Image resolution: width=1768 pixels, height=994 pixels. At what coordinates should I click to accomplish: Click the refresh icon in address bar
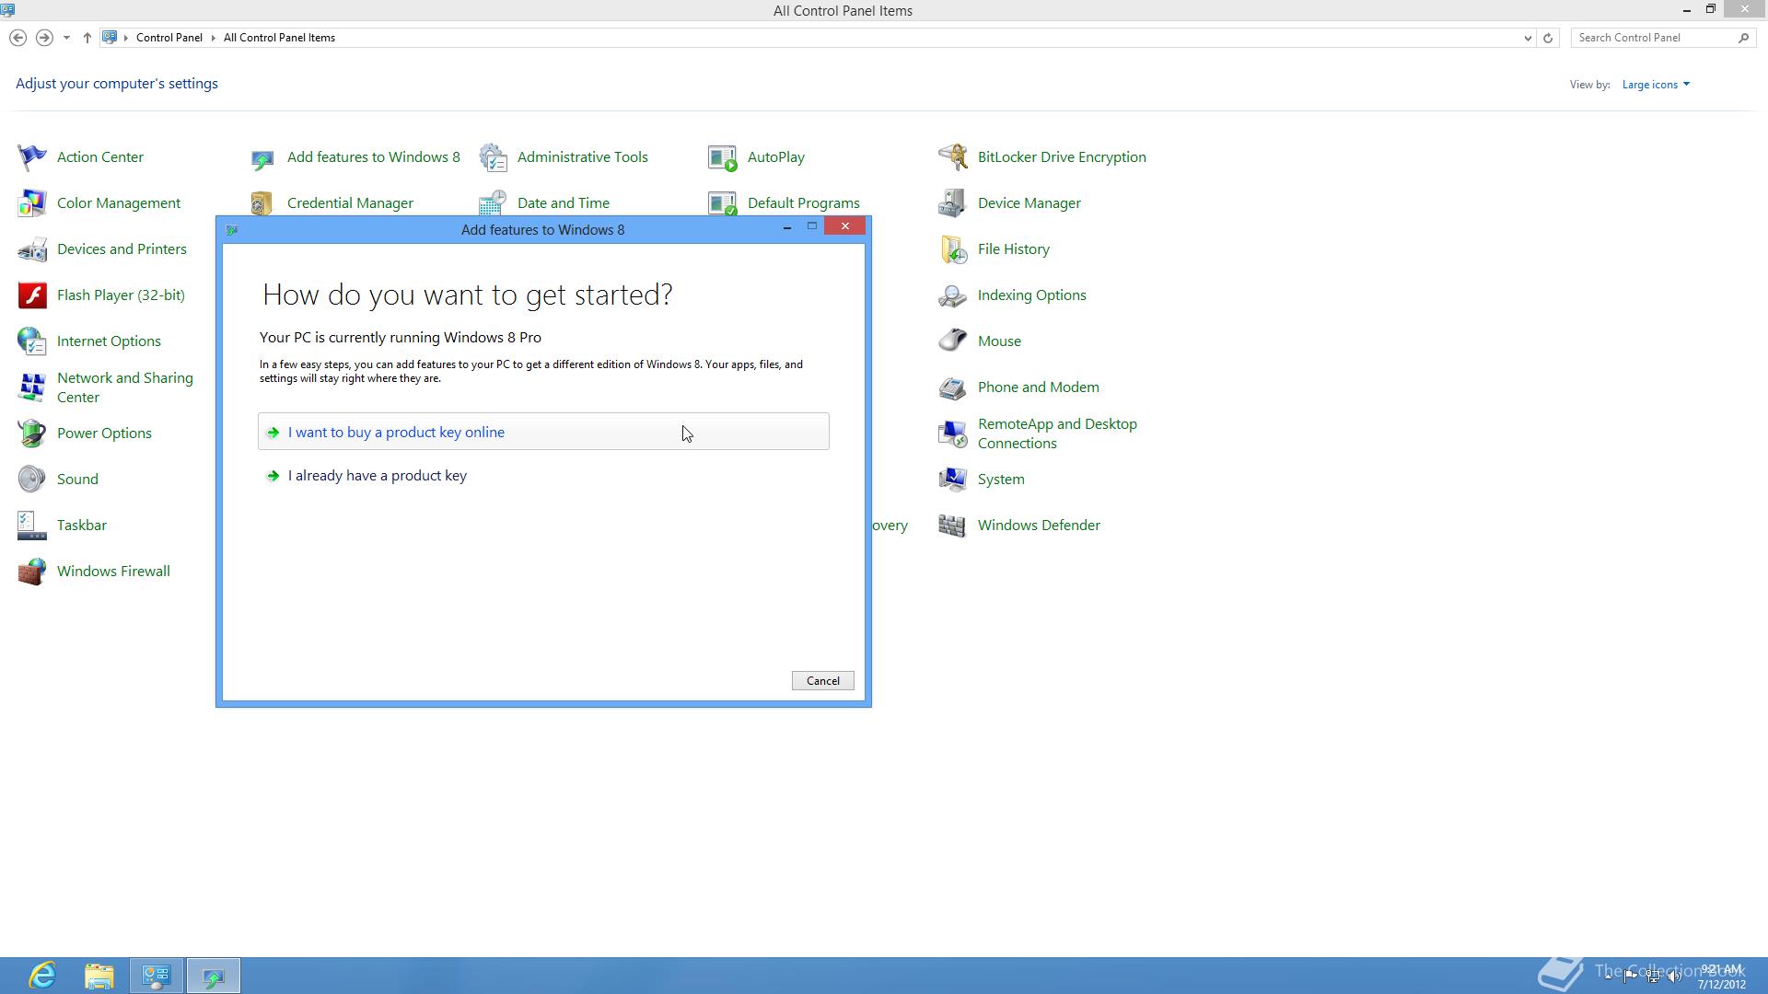point(1548,38)
